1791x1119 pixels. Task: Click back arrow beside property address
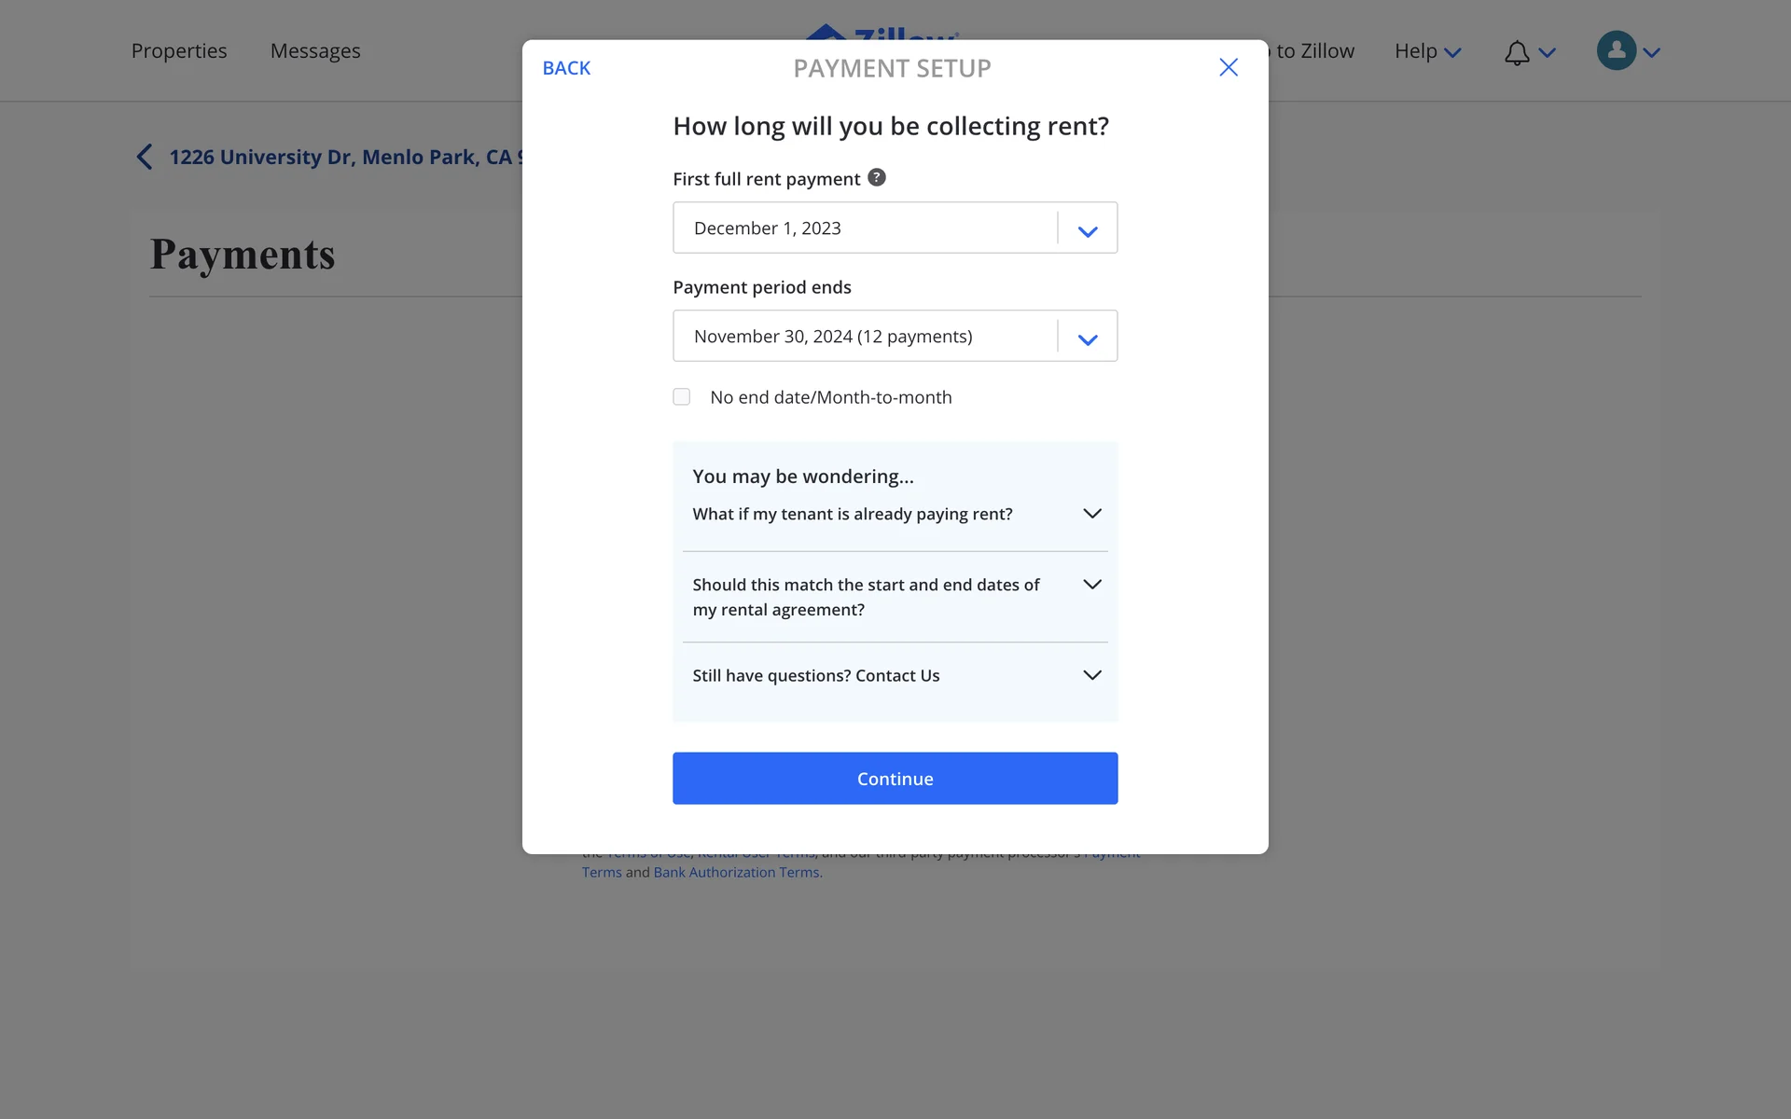(145, 157)
